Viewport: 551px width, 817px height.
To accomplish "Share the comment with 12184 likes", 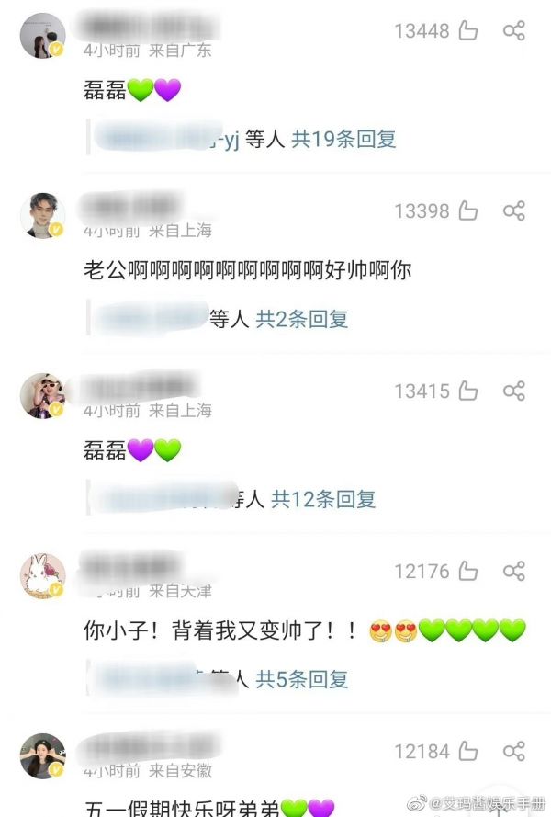I will coord(514,752).
